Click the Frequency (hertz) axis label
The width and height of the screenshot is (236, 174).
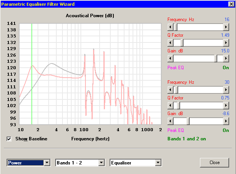tap(90, 139)
